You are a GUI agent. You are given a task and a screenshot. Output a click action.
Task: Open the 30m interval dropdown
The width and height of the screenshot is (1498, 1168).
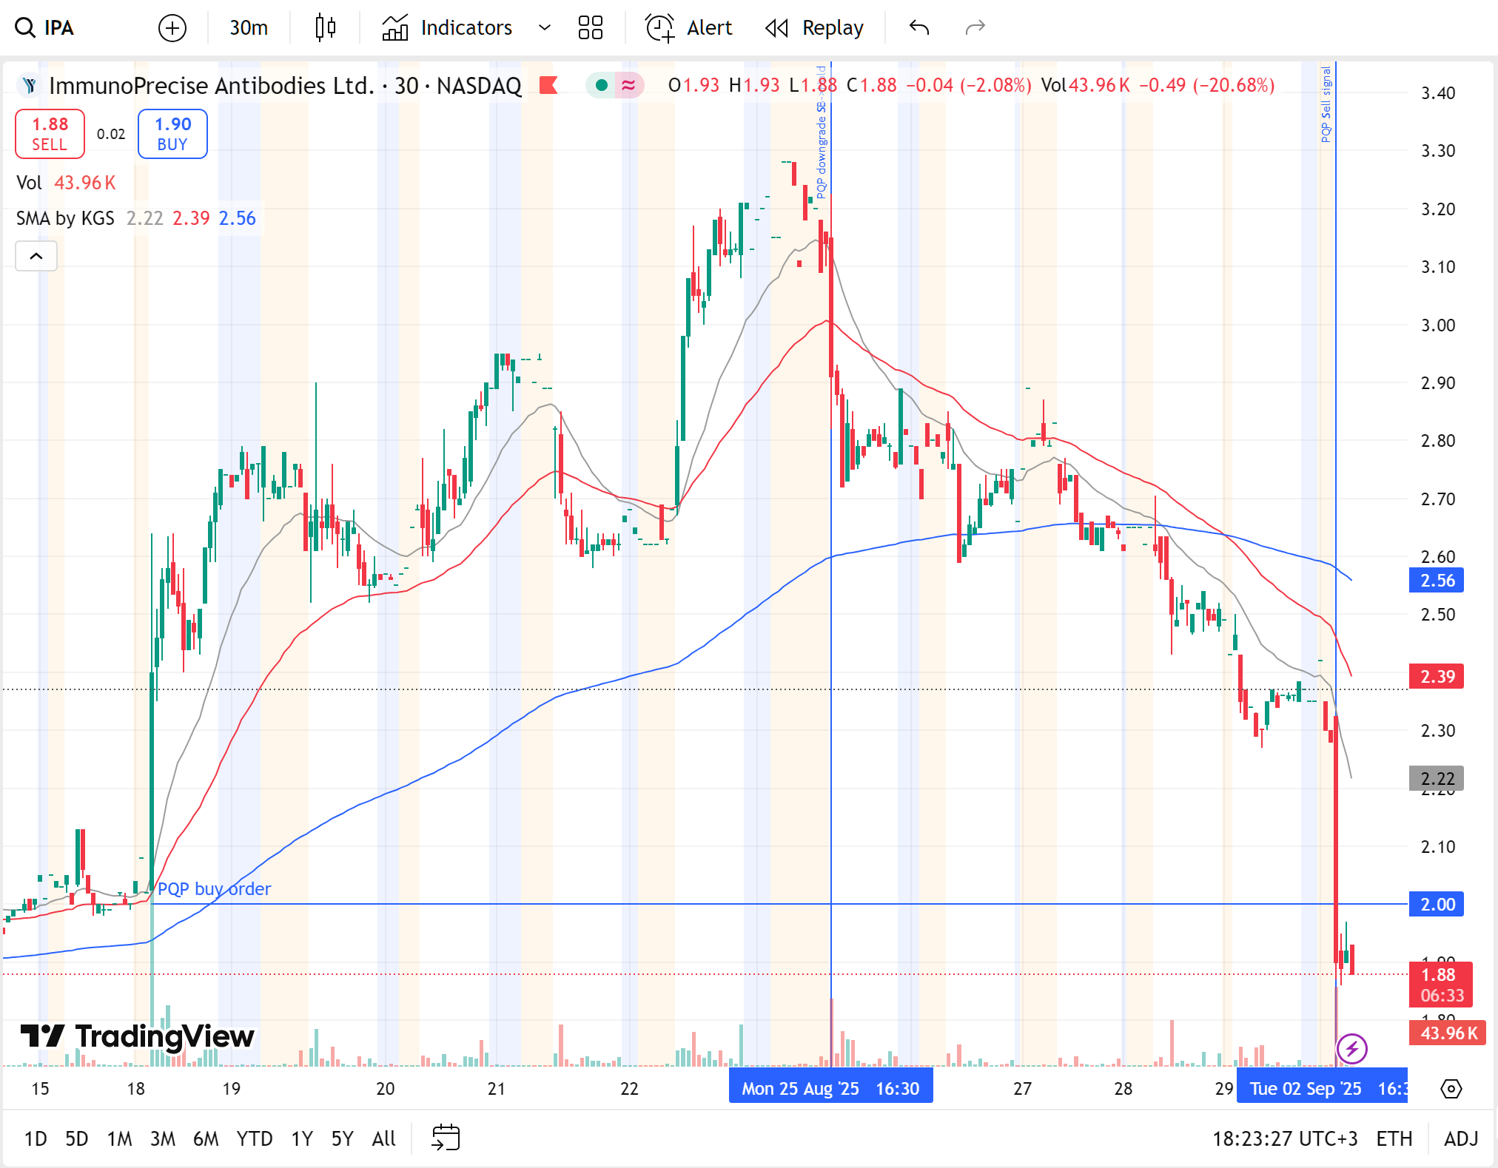click(x=249, y=28)
